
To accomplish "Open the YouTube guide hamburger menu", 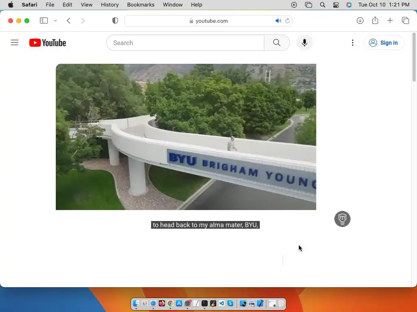I will click(15, 42).
